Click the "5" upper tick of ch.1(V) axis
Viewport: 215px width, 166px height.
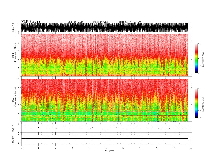point(18,23)
